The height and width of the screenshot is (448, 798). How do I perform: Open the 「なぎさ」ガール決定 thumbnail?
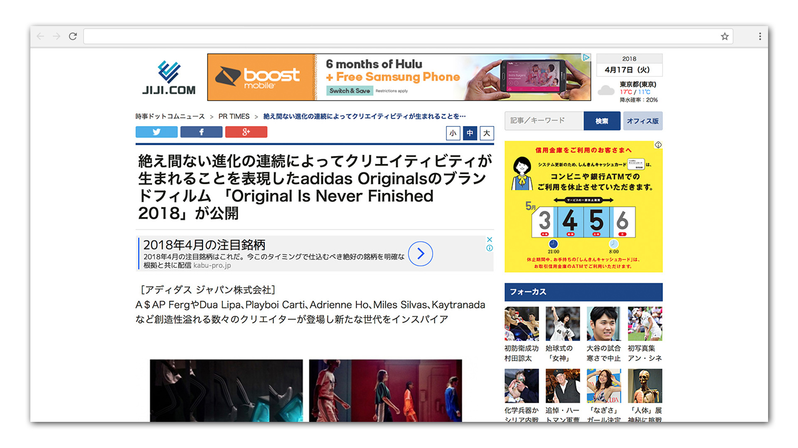[604, 386]
